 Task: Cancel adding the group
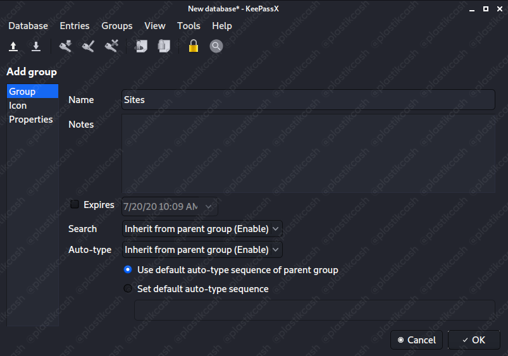[416, 340]
